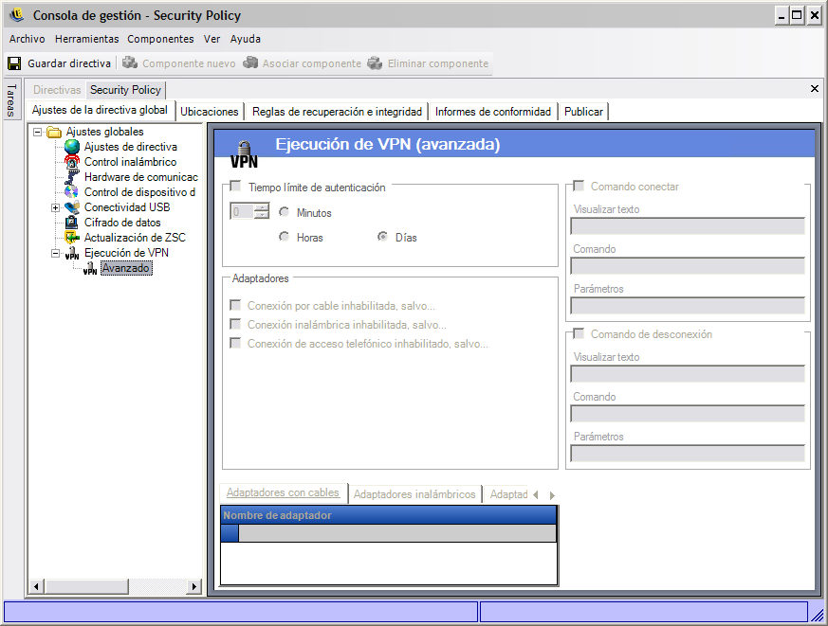Toggle Conexión por cable inhabilitada checkbox
Image resolution: width=828 pixels, height=626 pixels.
[235, 305]
